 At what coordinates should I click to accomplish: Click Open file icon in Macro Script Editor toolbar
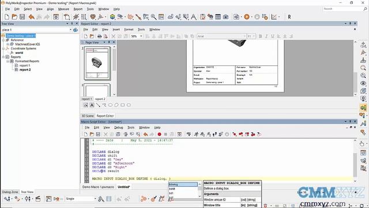(92, 134)
